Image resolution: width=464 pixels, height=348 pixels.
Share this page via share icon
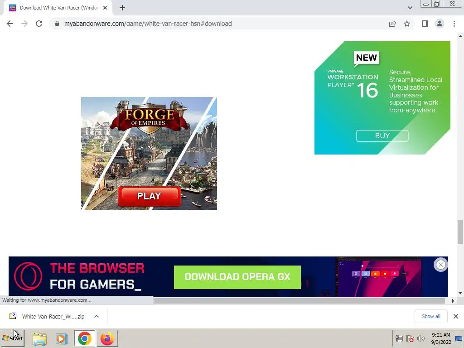point(392,24)
